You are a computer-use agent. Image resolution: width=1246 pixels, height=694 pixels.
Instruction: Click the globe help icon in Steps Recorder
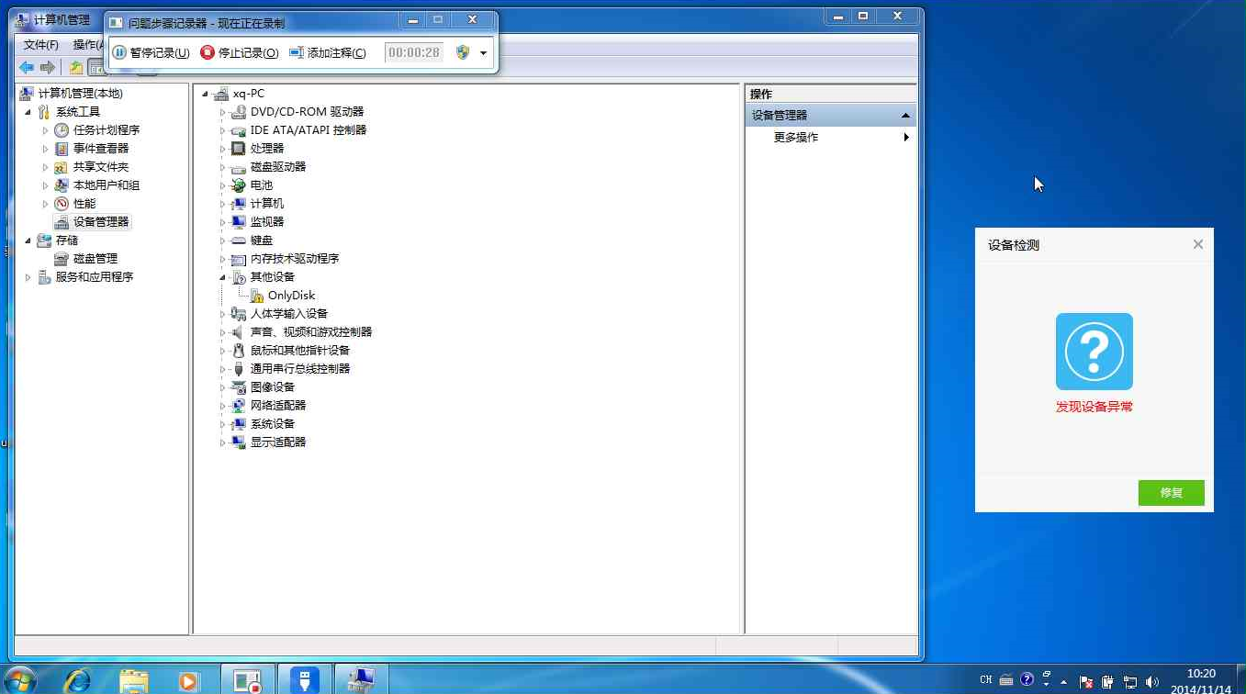tap(463, 52)
